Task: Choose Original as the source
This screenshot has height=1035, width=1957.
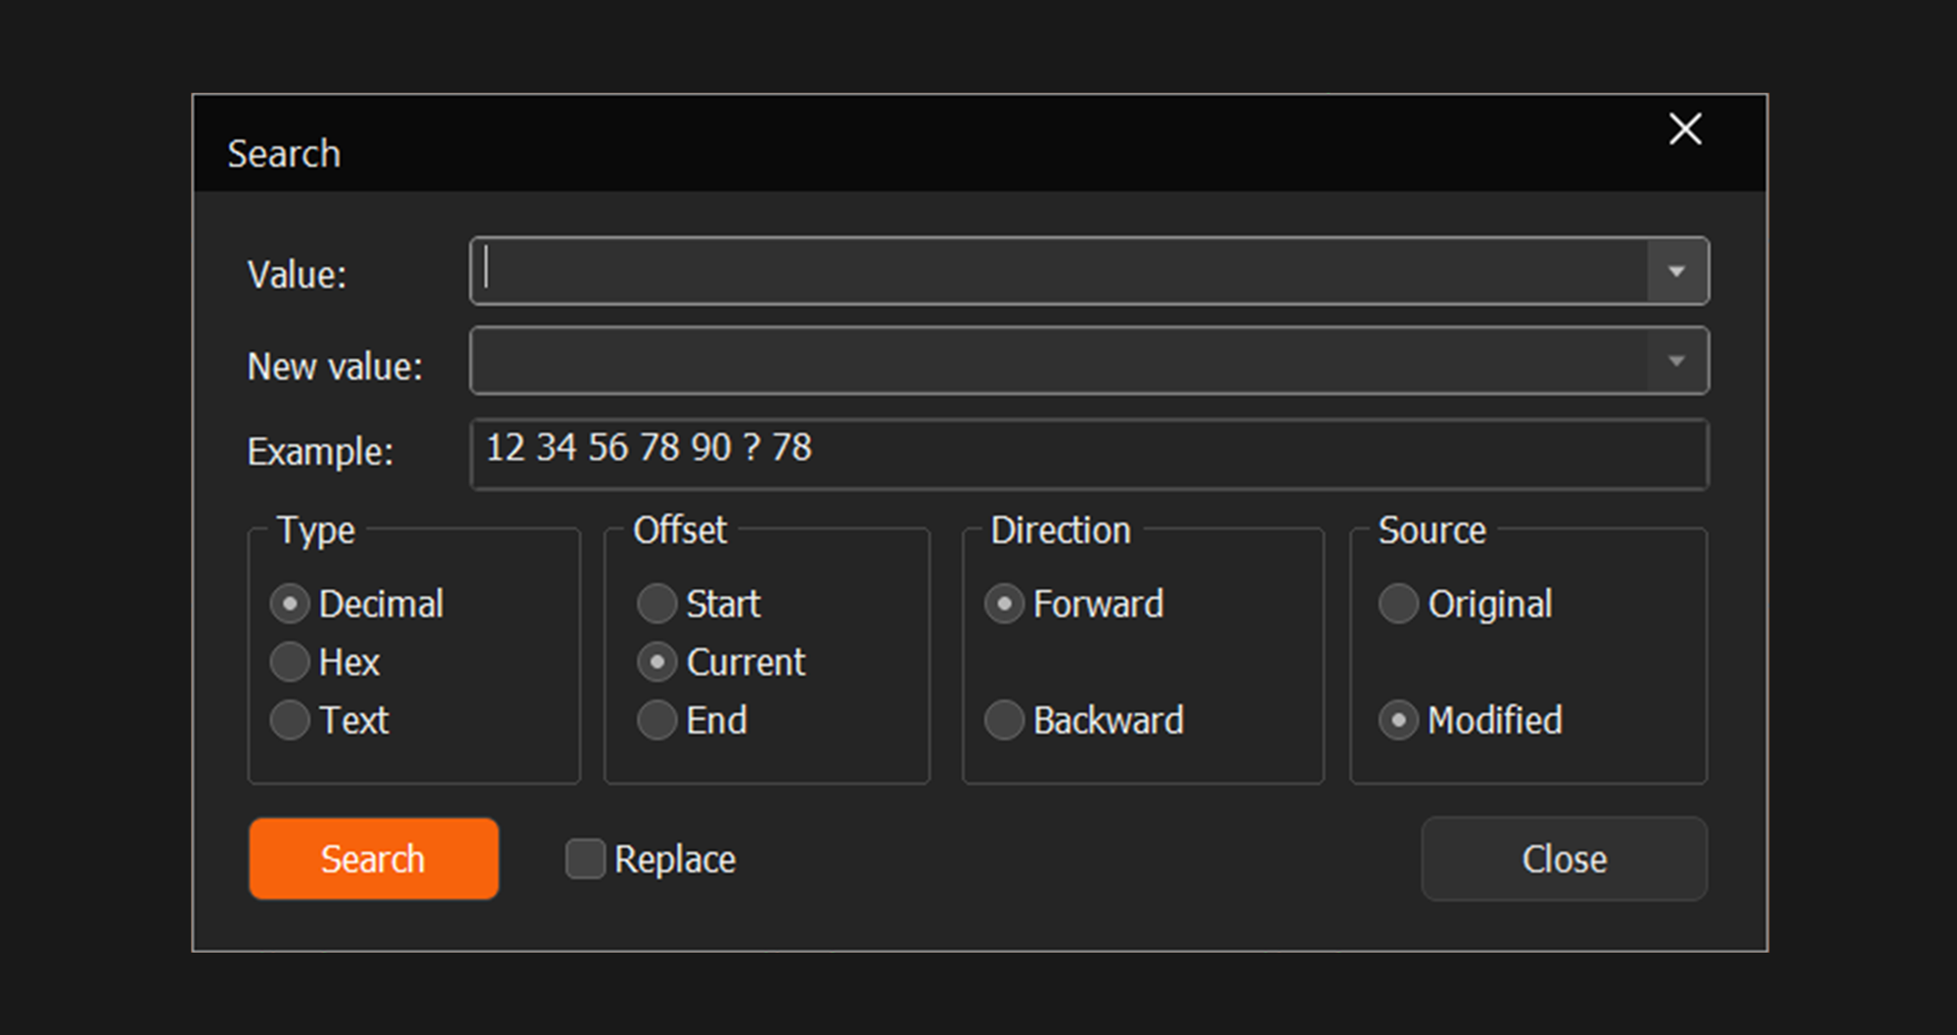Action: pos(1398,605)
